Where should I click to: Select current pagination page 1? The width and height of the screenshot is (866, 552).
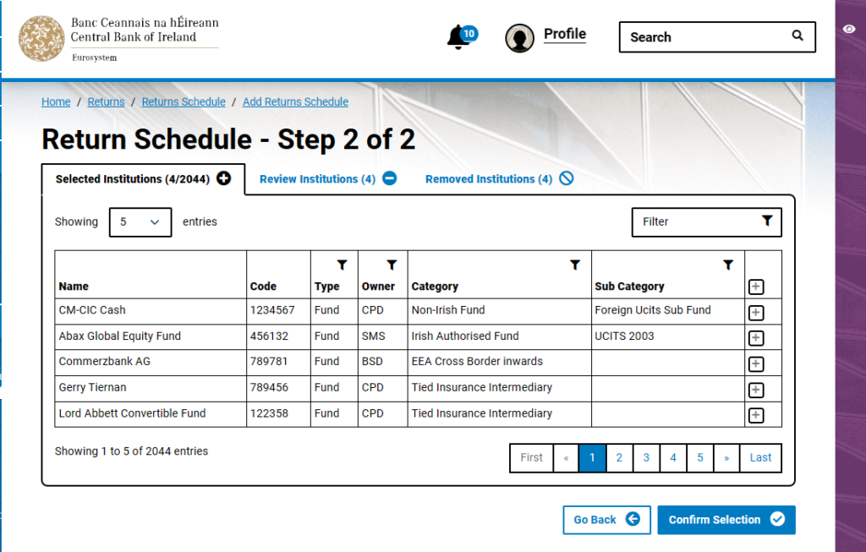click(592, 457)
